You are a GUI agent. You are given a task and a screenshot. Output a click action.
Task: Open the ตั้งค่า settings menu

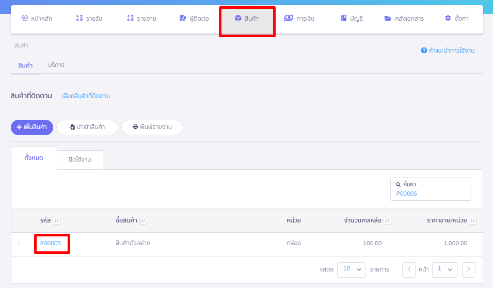pos(456,19)
